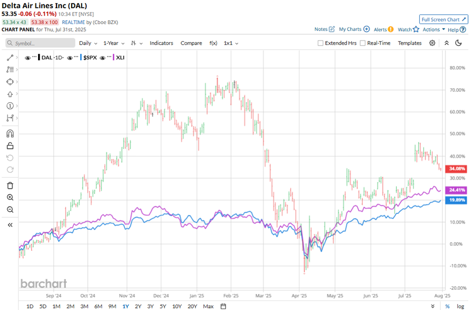Pick the arrow marker annotation tool
The width and height of the screenshot is (471, 310).
[10, 94]
